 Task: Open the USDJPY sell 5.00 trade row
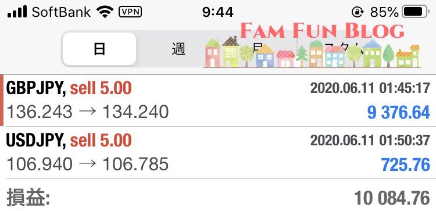click(x=218, y=153)
